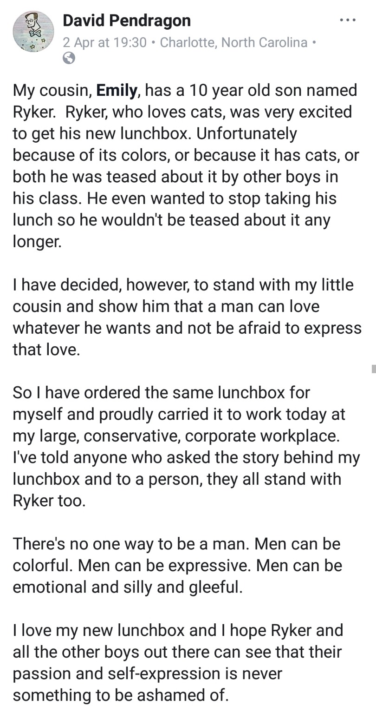Open the three-dot post options menu

click(x=347, y=20)
